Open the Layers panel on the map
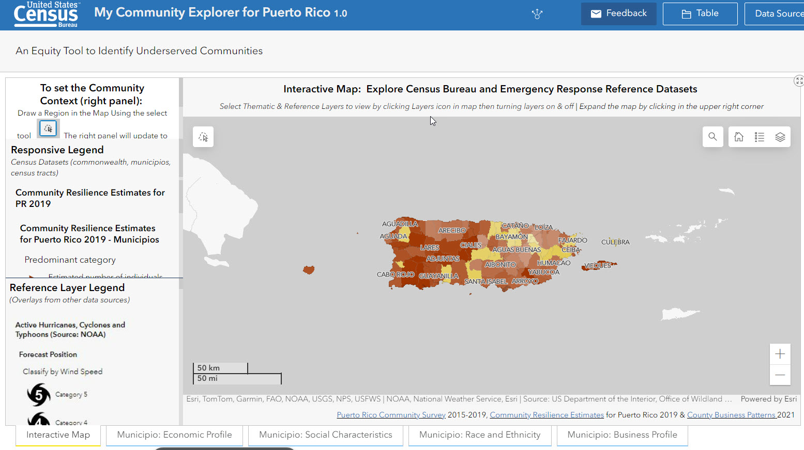Image resolution: width=804 pixels, height=450 pixels. click(780, 137)
